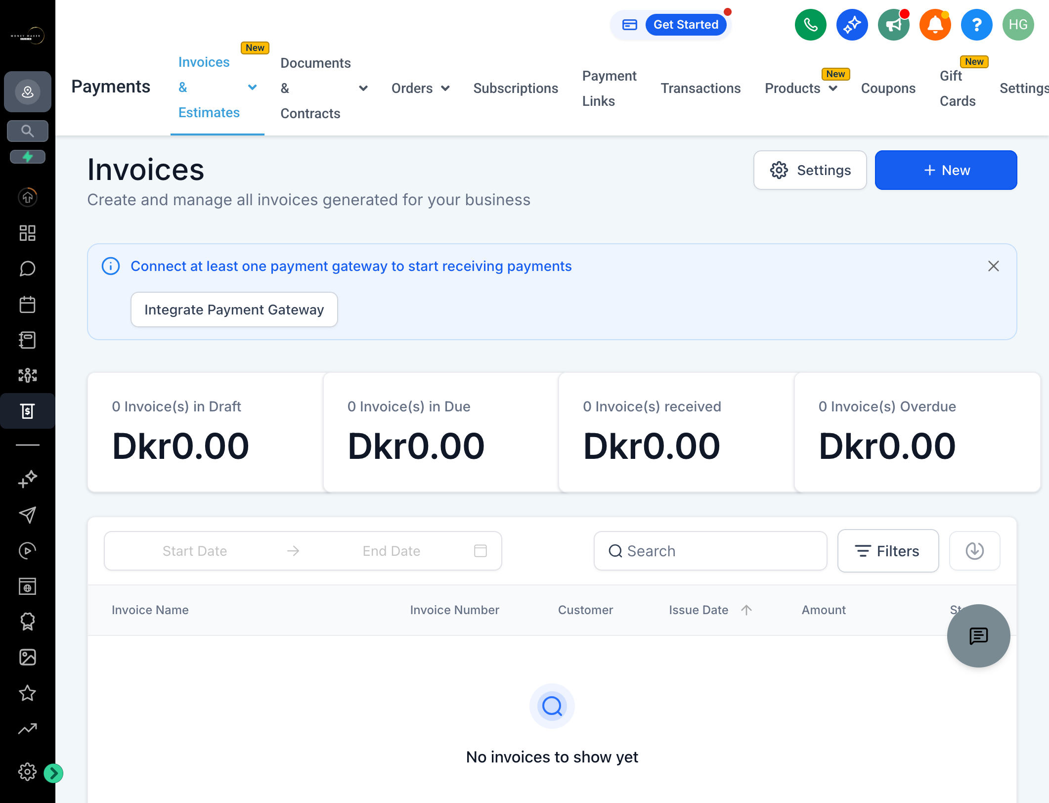This screenshot has height=803, width=1049.
Task: Click the account switcher location icon
Action: point(28,91)
